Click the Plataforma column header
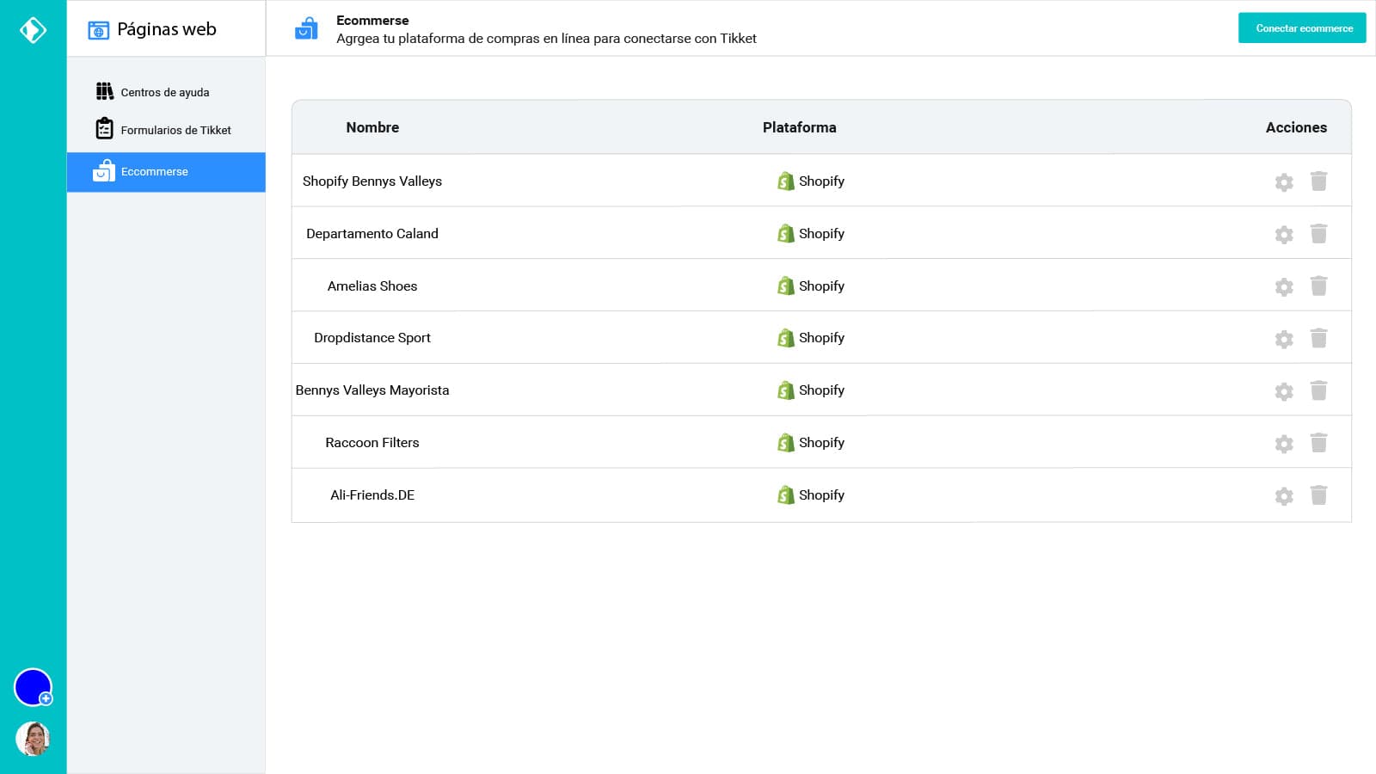1376x774 pixels. 799,127
